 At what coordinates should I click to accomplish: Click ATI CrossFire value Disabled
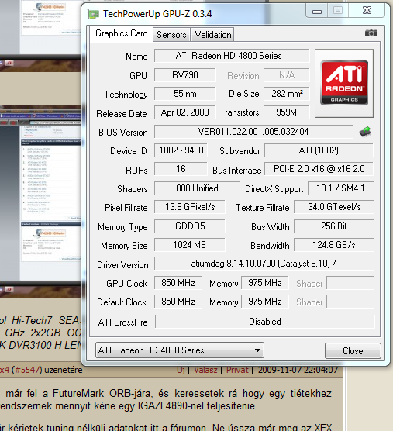tap(264, 322)
